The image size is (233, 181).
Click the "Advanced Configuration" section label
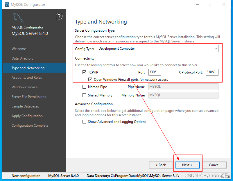pos(94,104)
